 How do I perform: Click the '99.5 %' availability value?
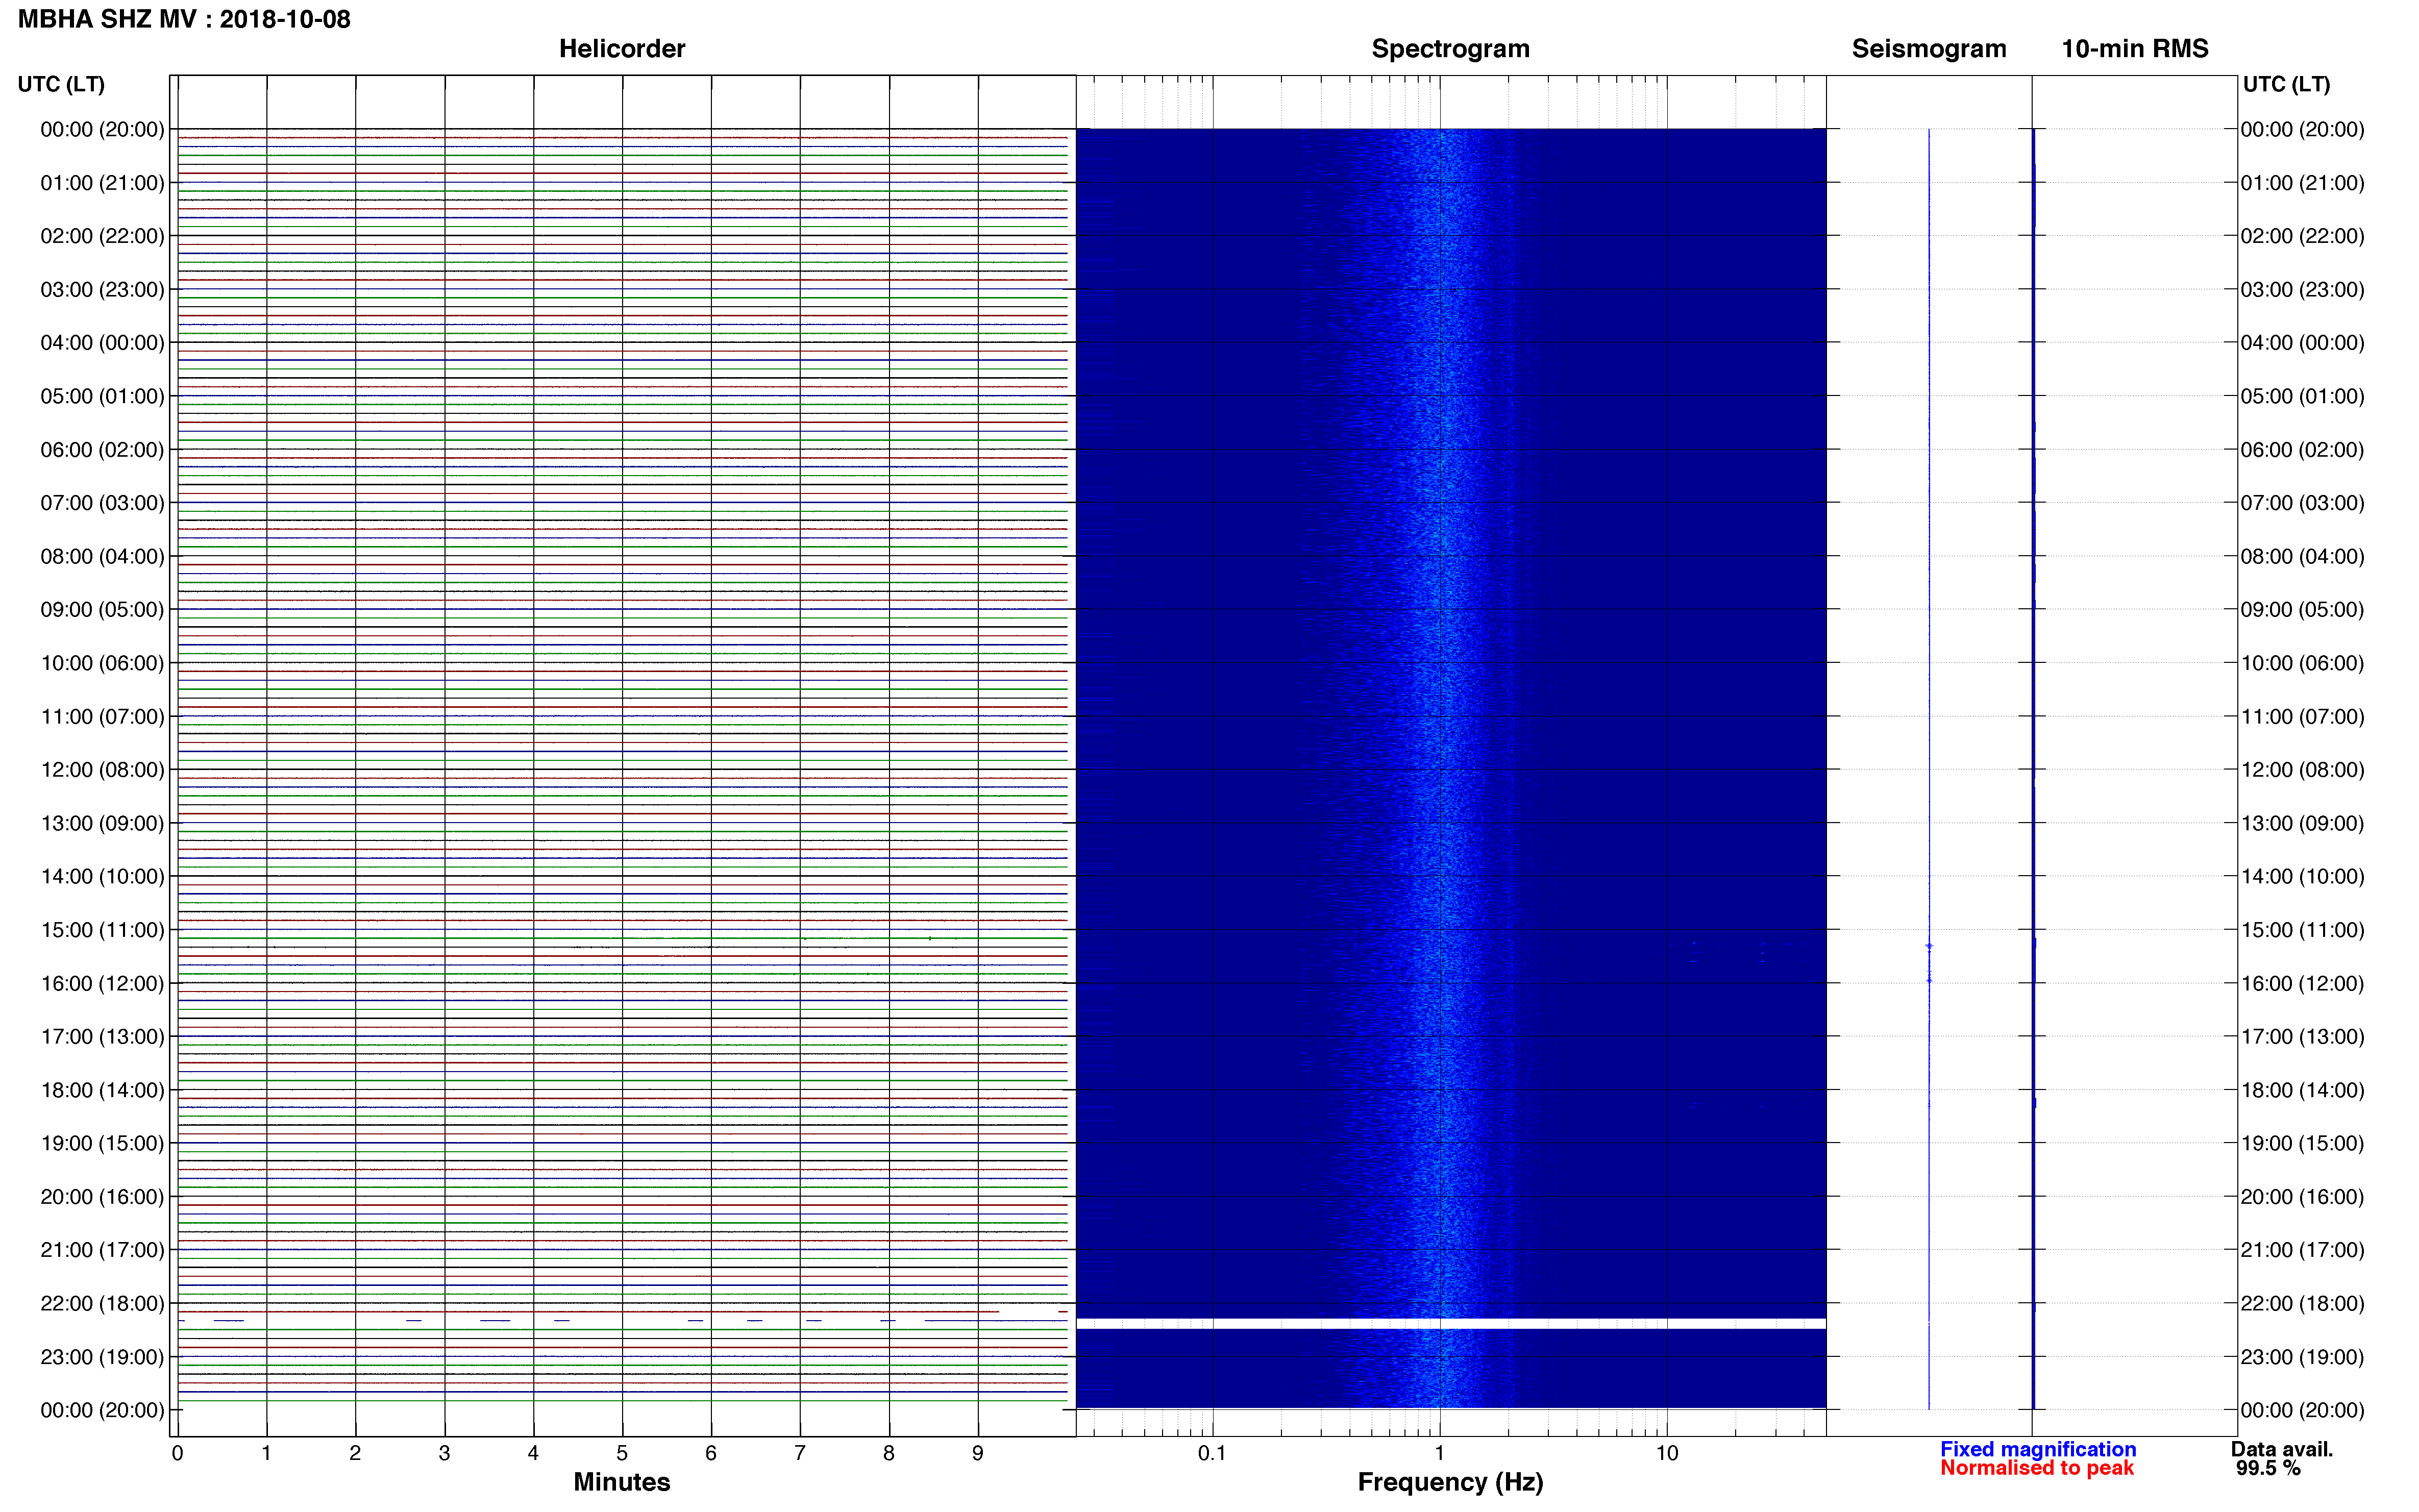pos(2268,1468)
